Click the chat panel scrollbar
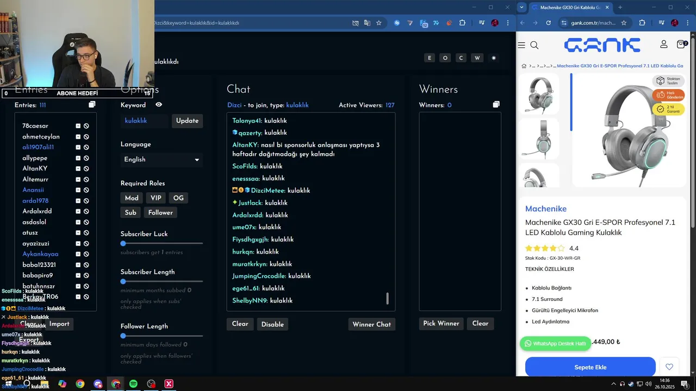Screen dimensions: 696x391 388,299
